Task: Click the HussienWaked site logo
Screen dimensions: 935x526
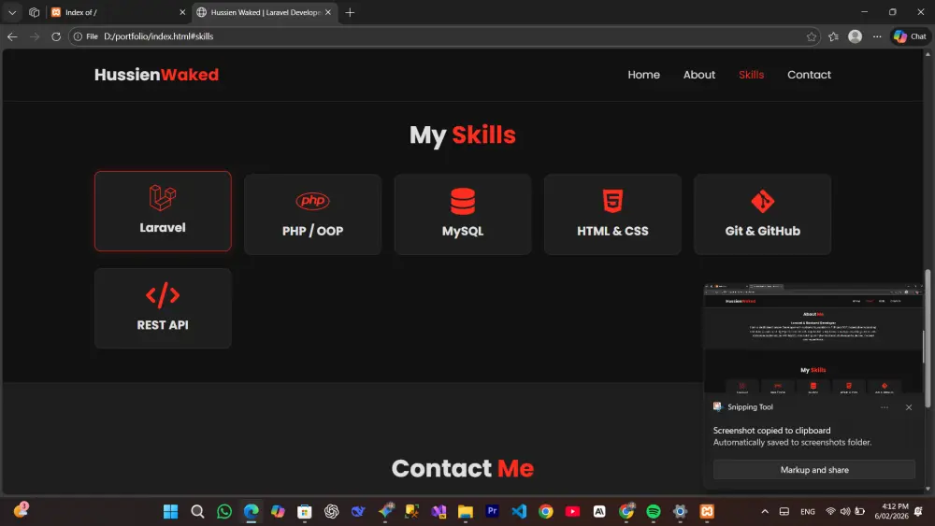Action: tap(156, 75)
